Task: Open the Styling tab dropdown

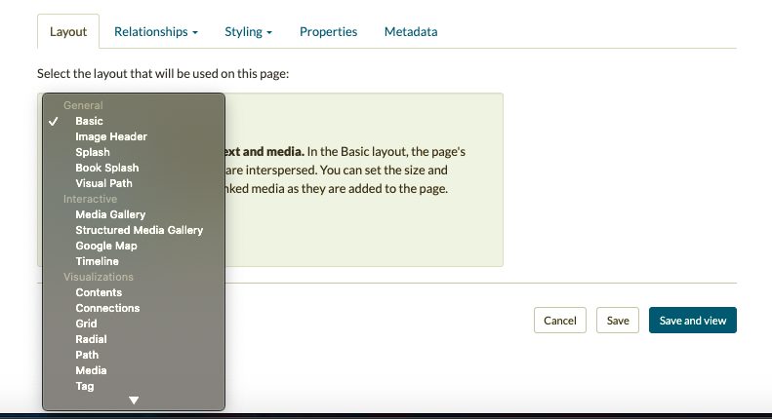Action: tap(248, 32)
